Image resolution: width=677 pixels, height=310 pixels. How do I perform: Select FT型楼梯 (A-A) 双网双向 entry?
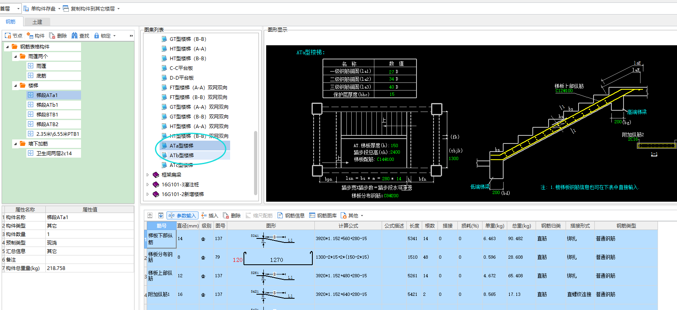click(x=199, y=87)
